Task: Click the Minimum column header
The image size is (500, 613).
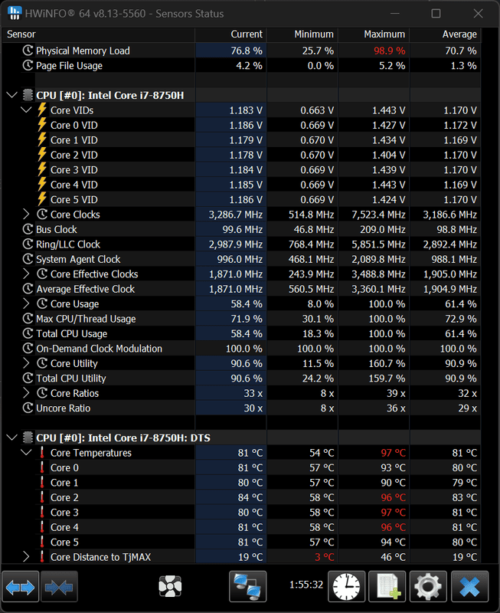Action: 302,34
